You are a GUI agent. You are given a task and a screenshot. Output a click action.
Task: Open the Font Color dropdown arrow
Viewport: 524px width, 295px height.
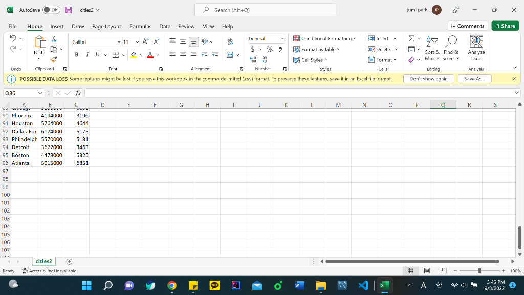pos(158,55)
